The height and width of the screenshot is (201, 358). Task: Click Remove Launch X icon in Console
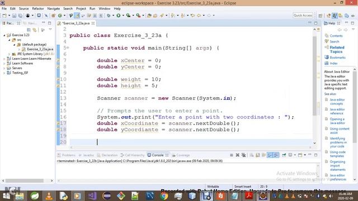point(237,155)
